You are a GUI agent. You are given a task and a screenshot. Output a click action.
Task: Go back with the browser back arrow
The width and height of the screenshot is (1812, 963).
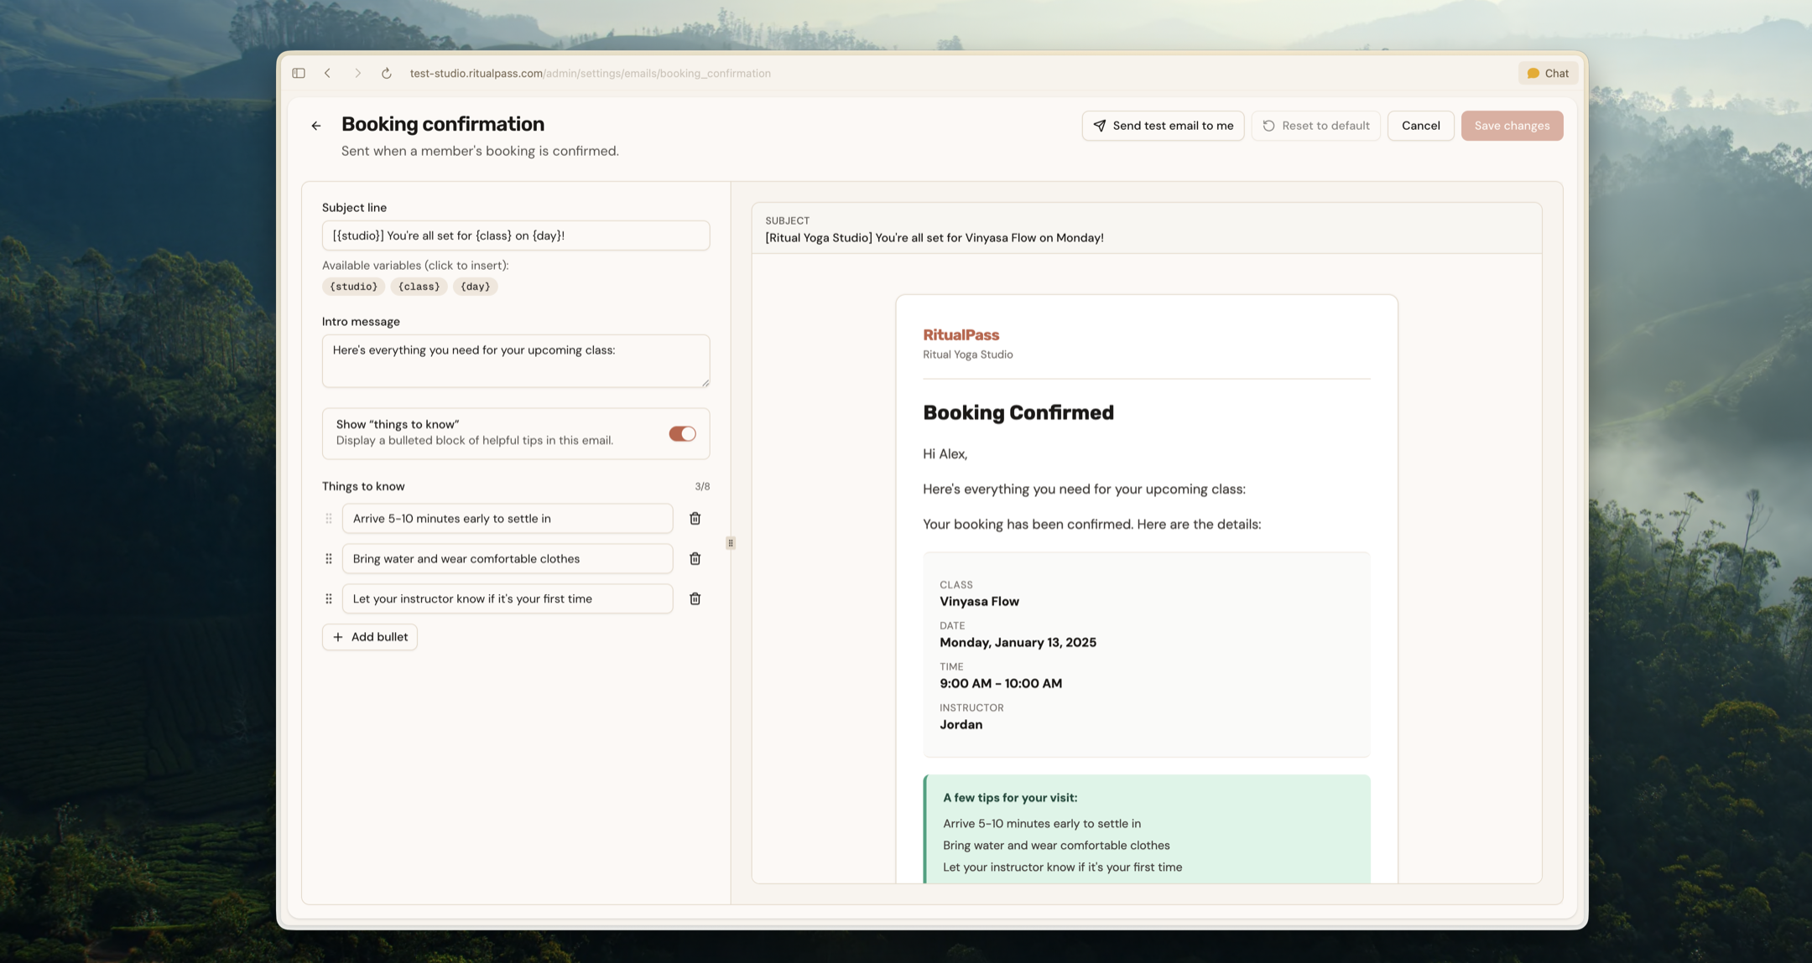click(328, 74)
